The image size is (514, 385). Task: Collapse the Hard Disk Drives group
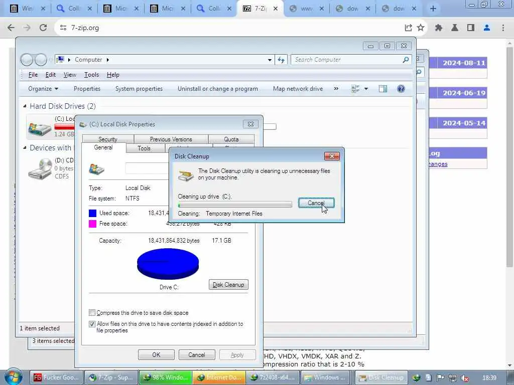click(x=25, y=106)
